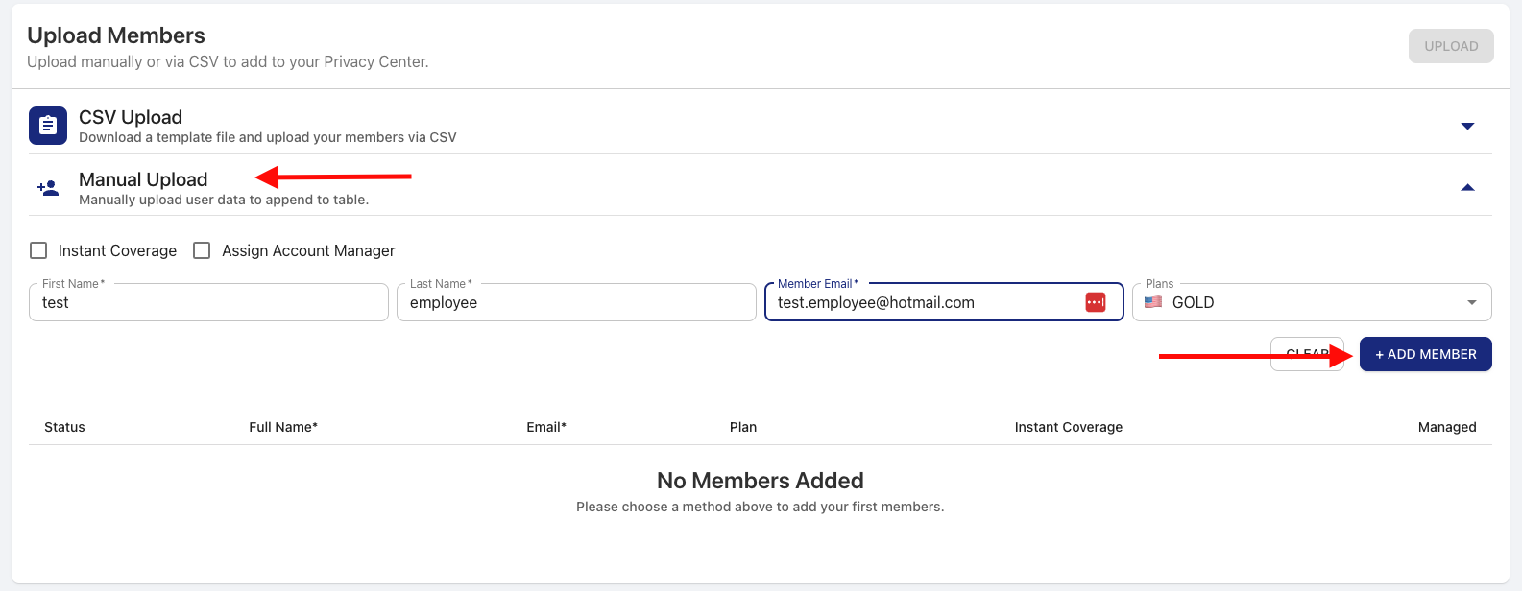Click the Manual Upload add-person icon
1522x591 pixels.
[48, 188]
